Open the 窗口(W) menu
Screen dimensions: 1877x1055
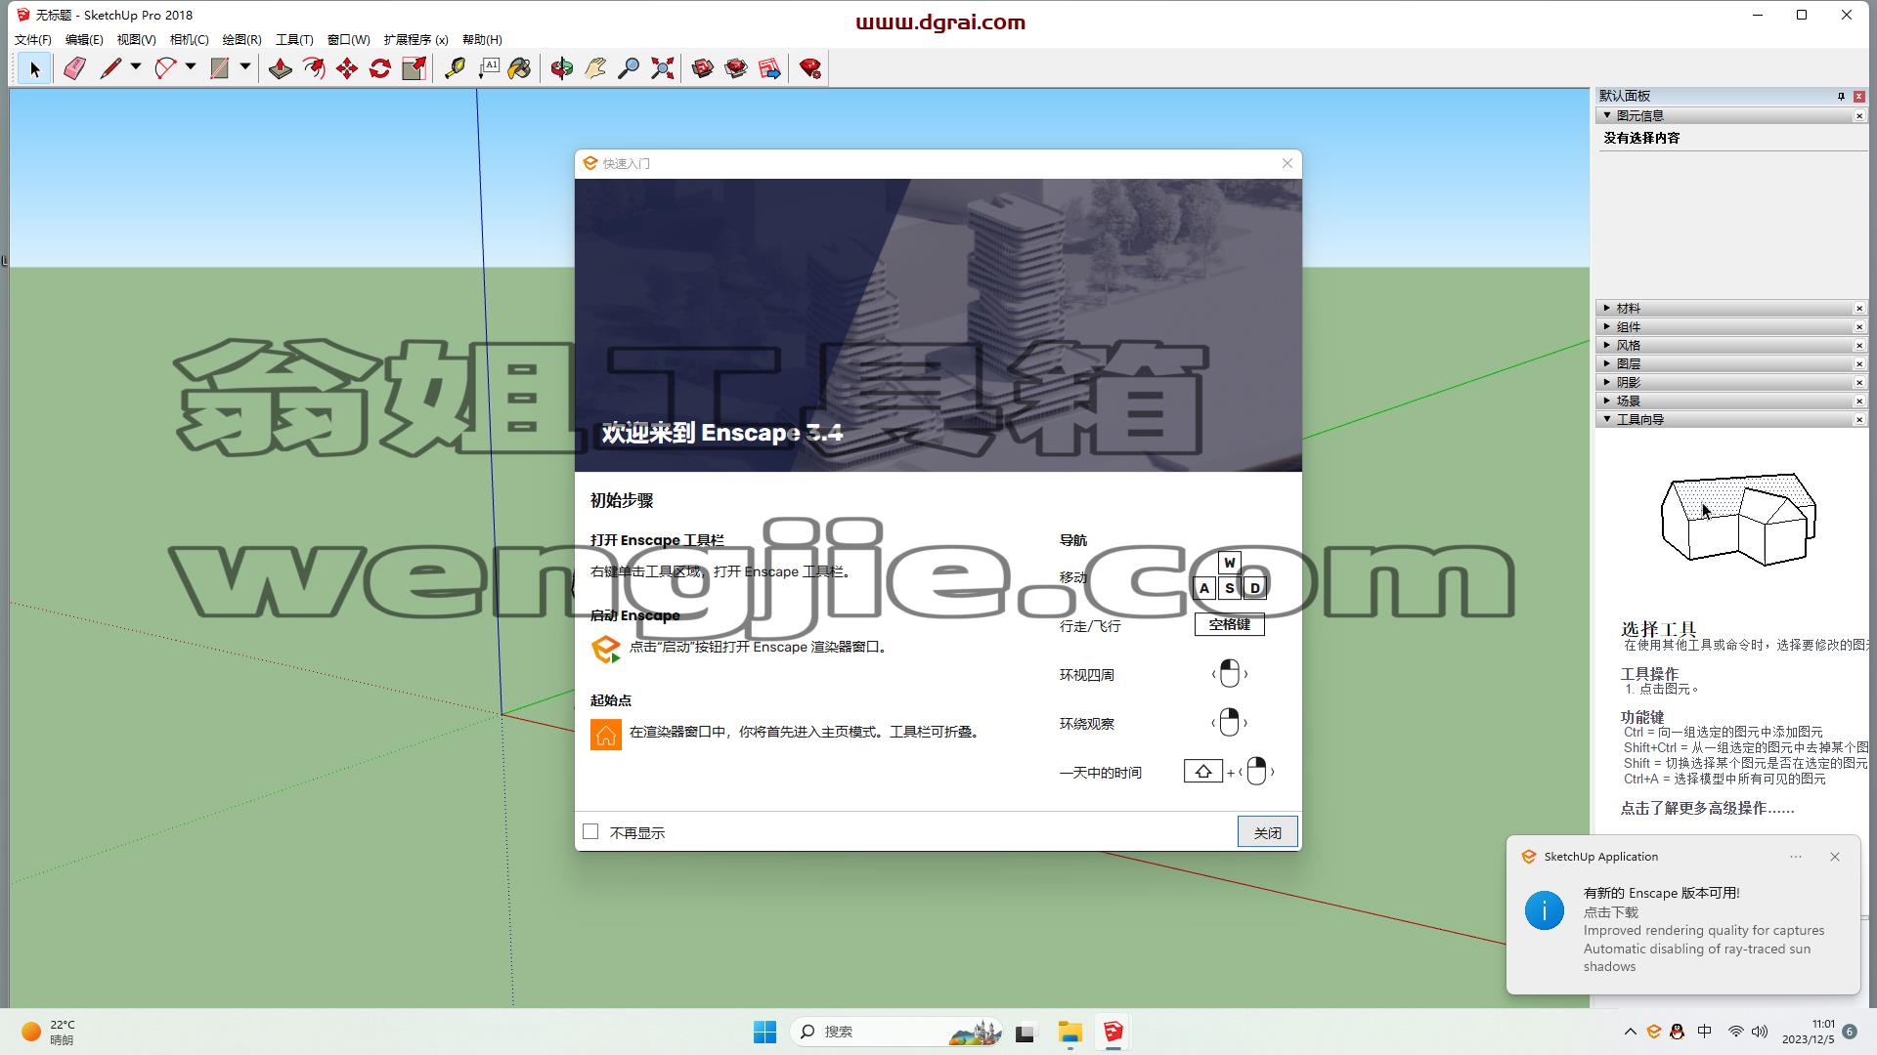point(348,40)
